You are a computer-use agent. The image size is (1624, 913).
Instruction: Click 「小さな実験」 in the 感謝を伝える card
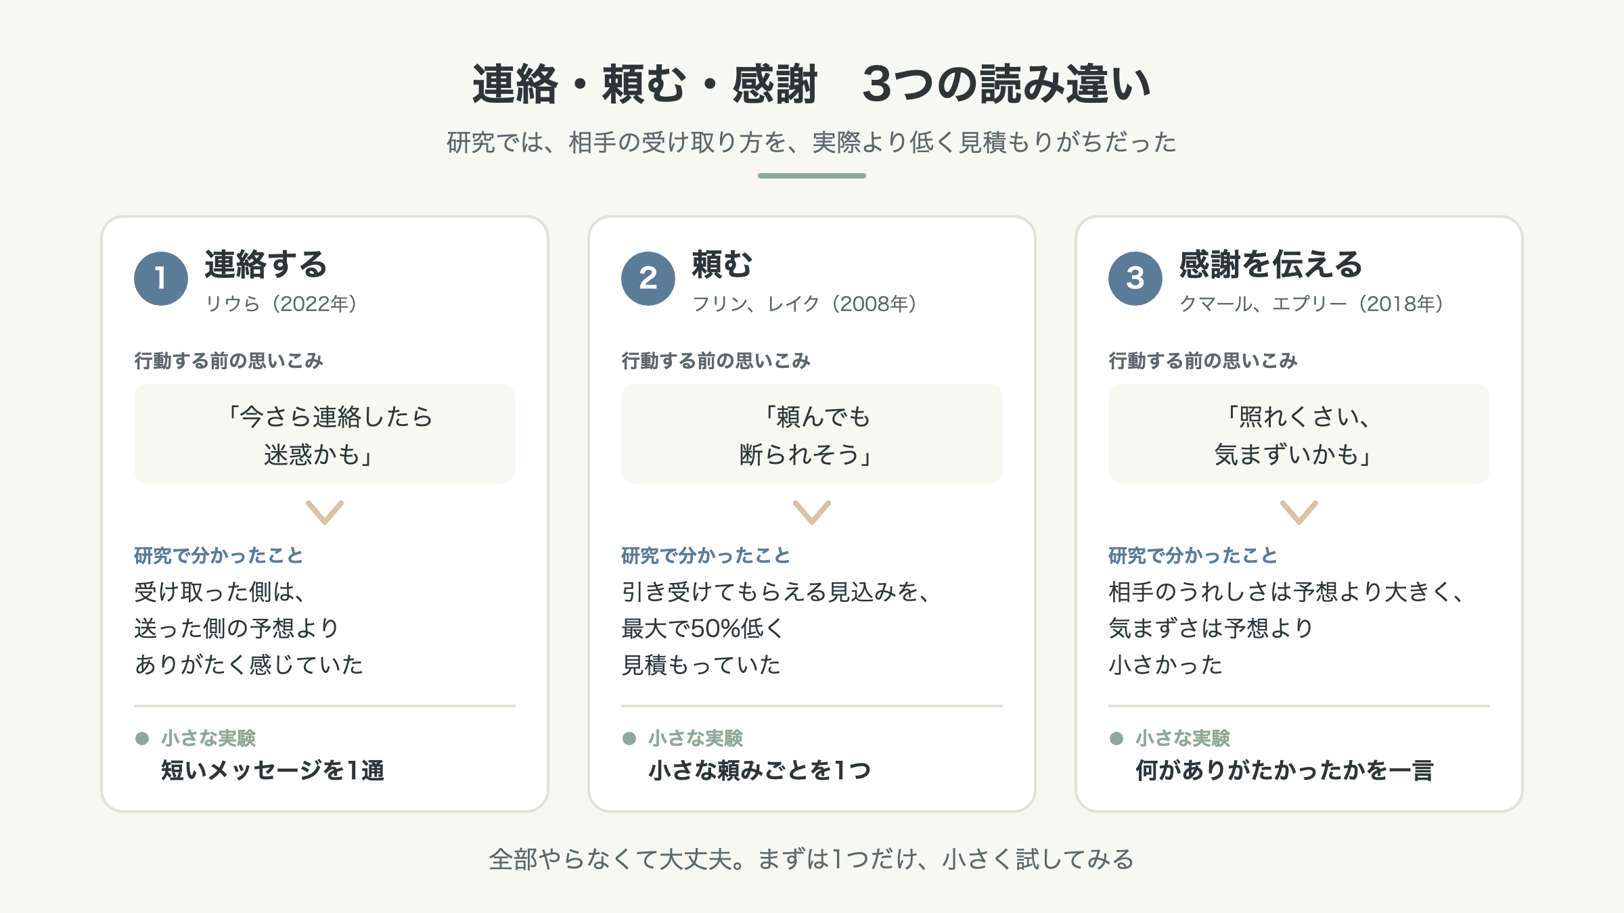point(1183,738)
